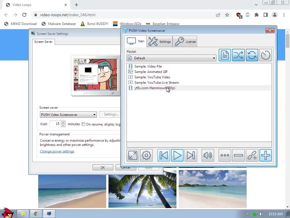Open the PUSH Video Screensaver selection dropdown
Screen dimensions: 290x218
[68, 115]
